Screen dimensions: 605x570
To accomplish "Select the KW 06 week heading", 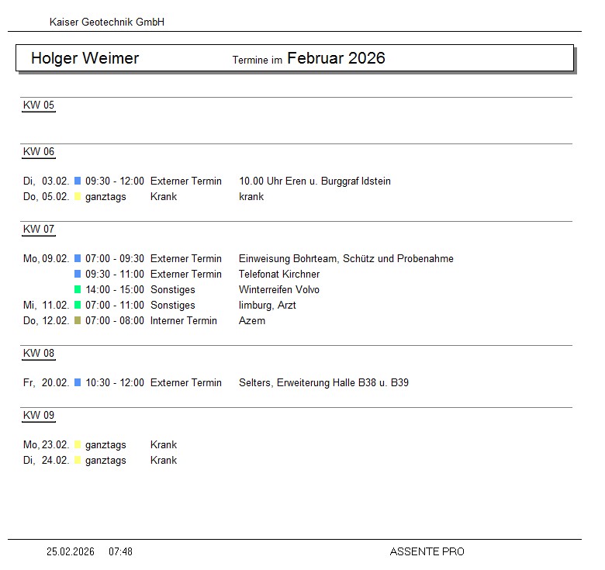I will coord(39,152).
